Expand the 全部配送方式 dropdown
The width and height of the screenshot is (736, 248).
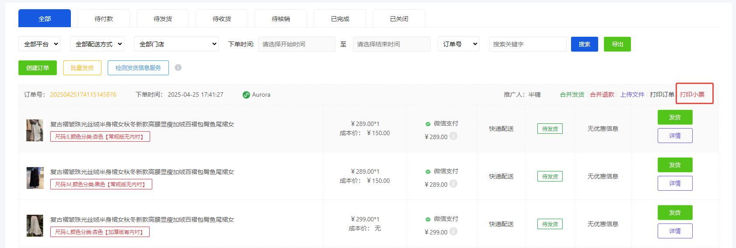pos(97,44)
